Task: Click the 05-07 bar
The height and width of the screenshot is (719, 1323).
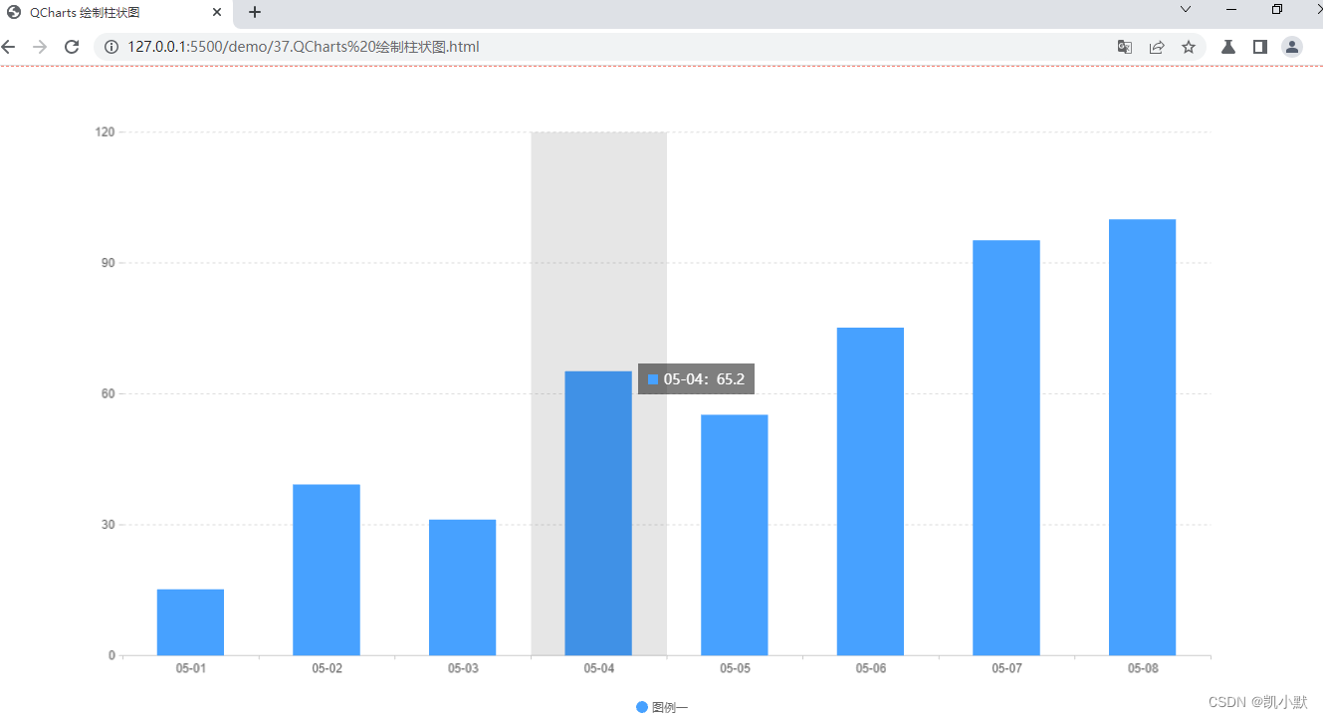Action: [1006, 448]
